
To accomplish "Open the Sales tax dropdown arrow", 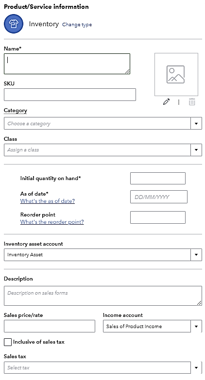I will pyautogui.click(x=196, y=368).
